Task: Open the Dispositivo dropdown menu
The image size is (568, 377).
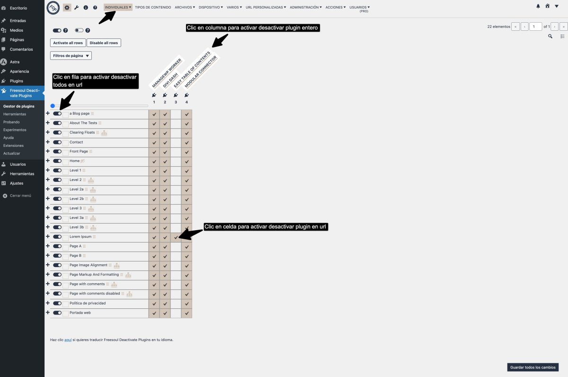Action: pyautogui.click(x=211, y=8)
